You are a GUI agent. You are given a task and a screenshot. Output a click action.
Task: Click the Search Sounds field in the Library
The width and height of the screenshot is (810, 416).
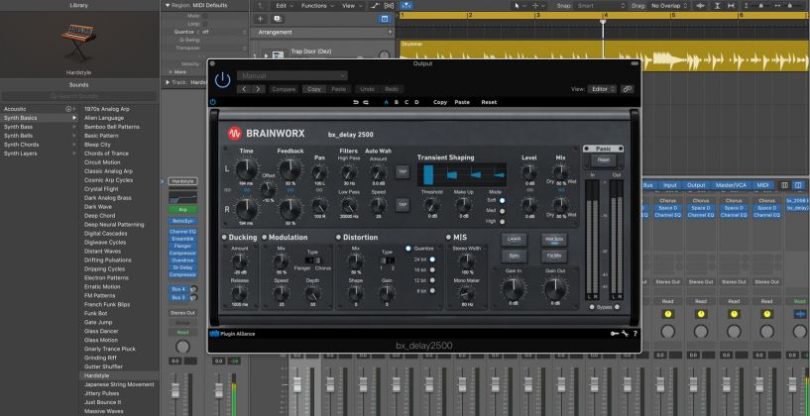click(x=78, y=96)
